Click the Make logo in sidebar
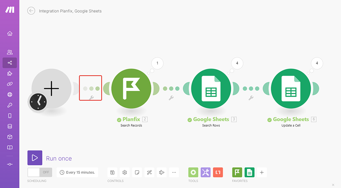This screenshot has width=341, height=188. (10, 10)
